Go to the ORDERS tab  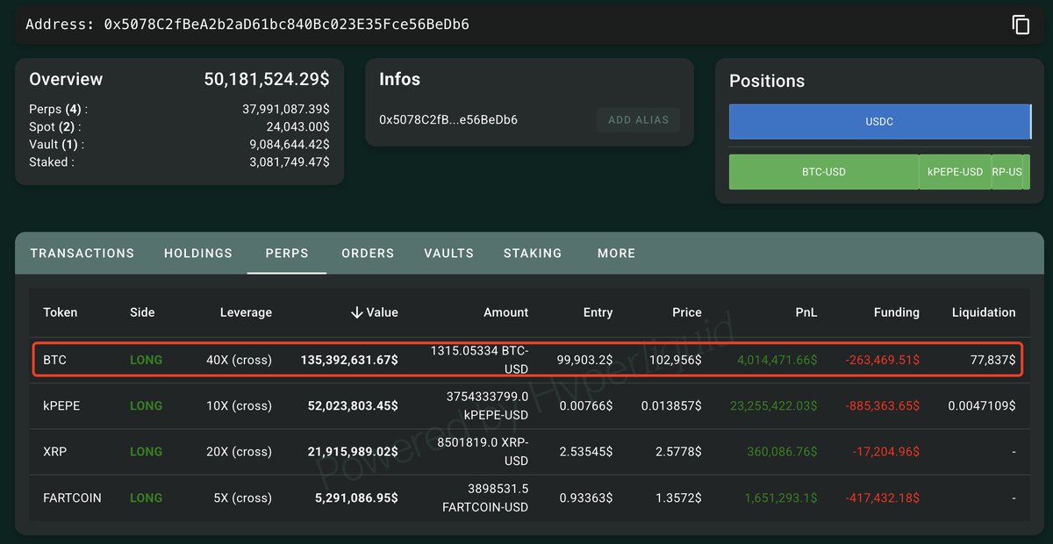pos(368,253)
